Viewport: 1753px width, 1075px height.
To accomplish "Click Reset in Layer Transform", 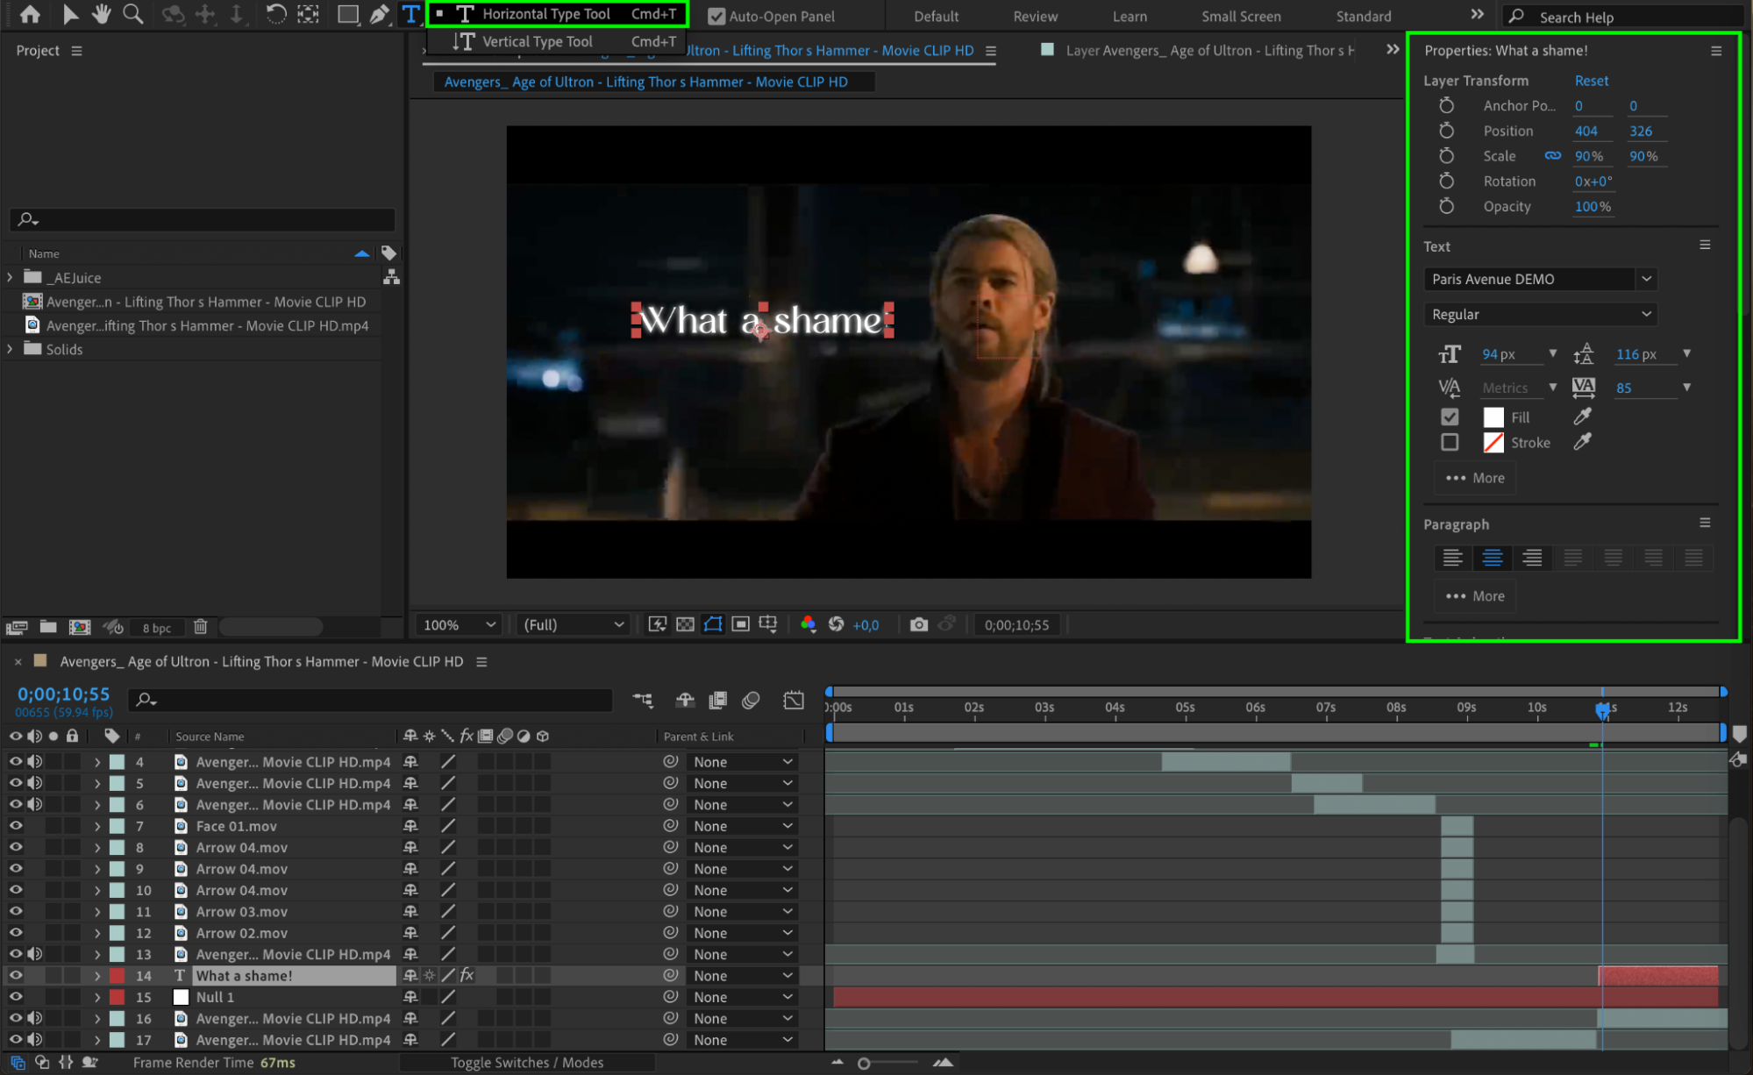I will coord(1591,80).
